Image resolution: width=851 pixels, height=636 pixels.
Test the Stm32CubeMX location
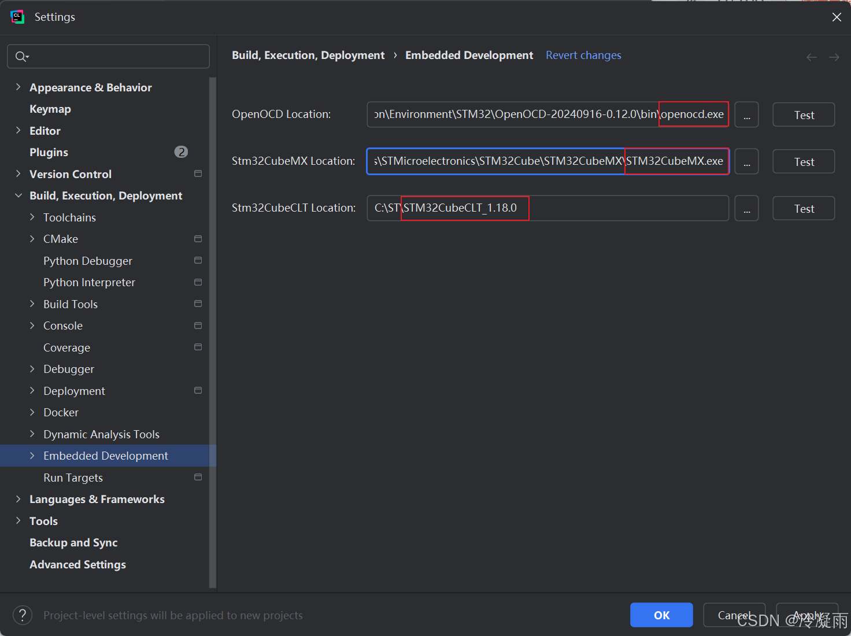804,161
